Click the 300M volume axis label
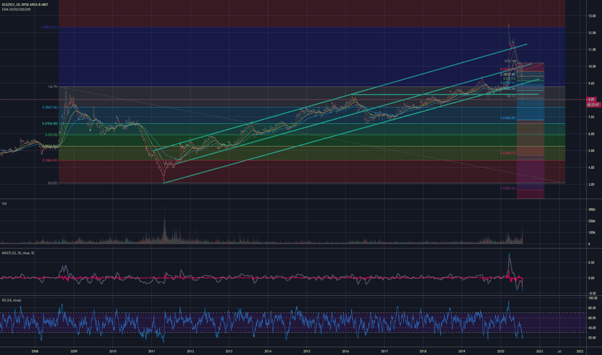This screenshot has width=602, height=355. tap(592, 210)
